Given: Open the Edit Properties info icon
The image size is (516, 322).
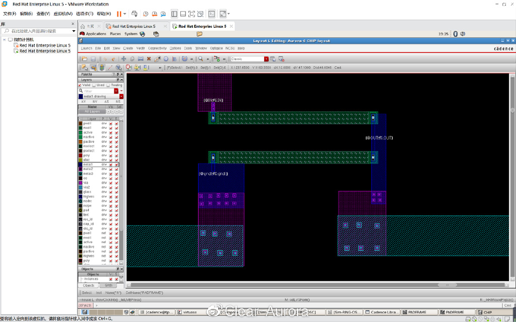Looking at the screenshot, I should click(166, 59).
